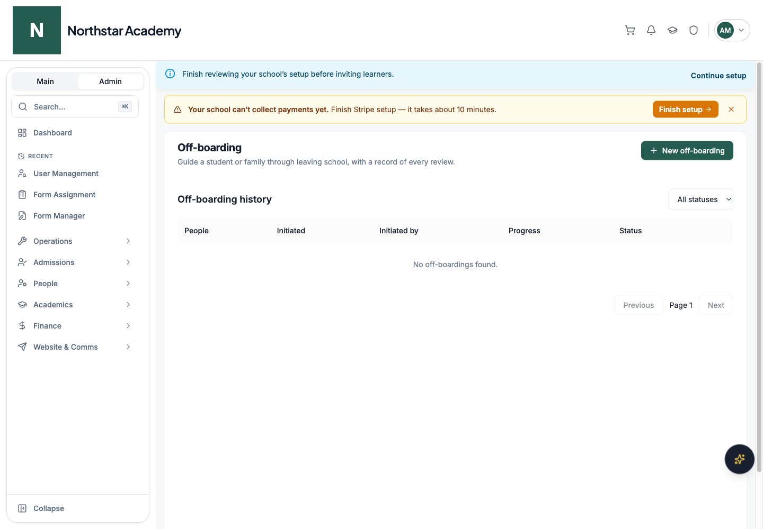Screen dimensions: 763x529
Task: Click the New off-boarding button
Action: 687,151
